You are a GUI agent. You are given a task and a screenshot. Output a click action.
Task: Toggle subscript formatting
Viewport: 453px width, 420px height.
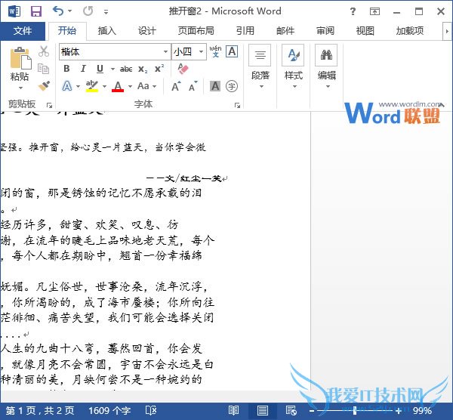pos(143,69)
